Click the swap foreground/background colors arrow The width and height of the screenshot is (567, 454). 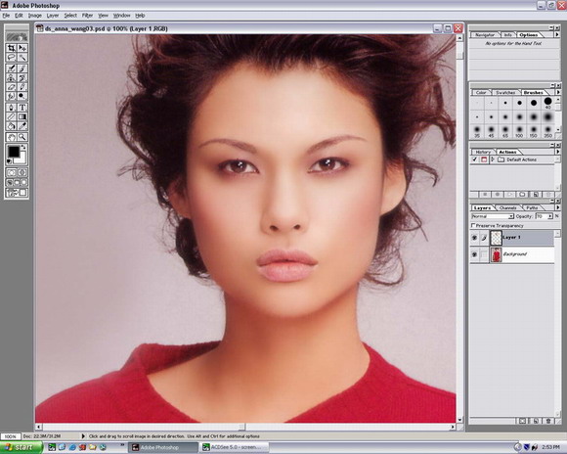click(x=23, y=147)
